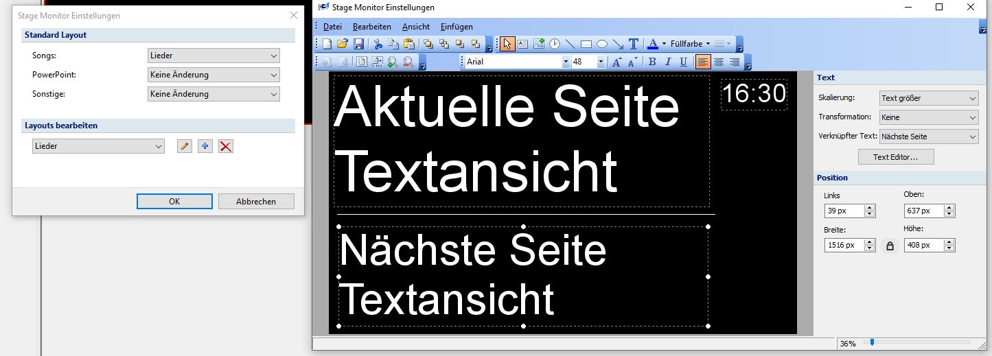Open the Ansicht menu
992x356 pixels.
(416, 27)
